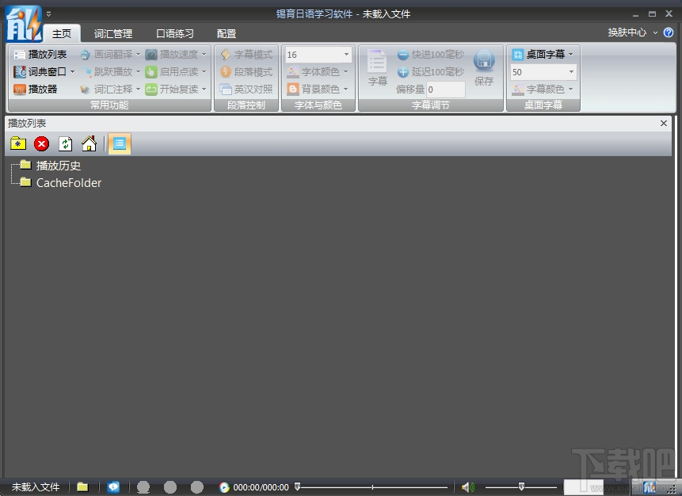This screenshot has width=682, height=496.
Task: Expand the 词汇注释 dropdown arrow
Action: 138,90
